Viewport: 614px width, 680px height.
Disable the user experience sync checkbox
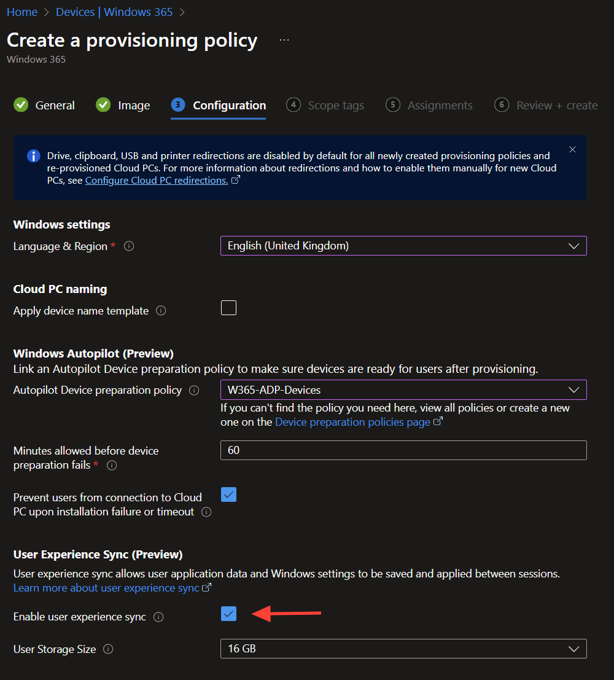pyautogui.click(x=228, y=614)
